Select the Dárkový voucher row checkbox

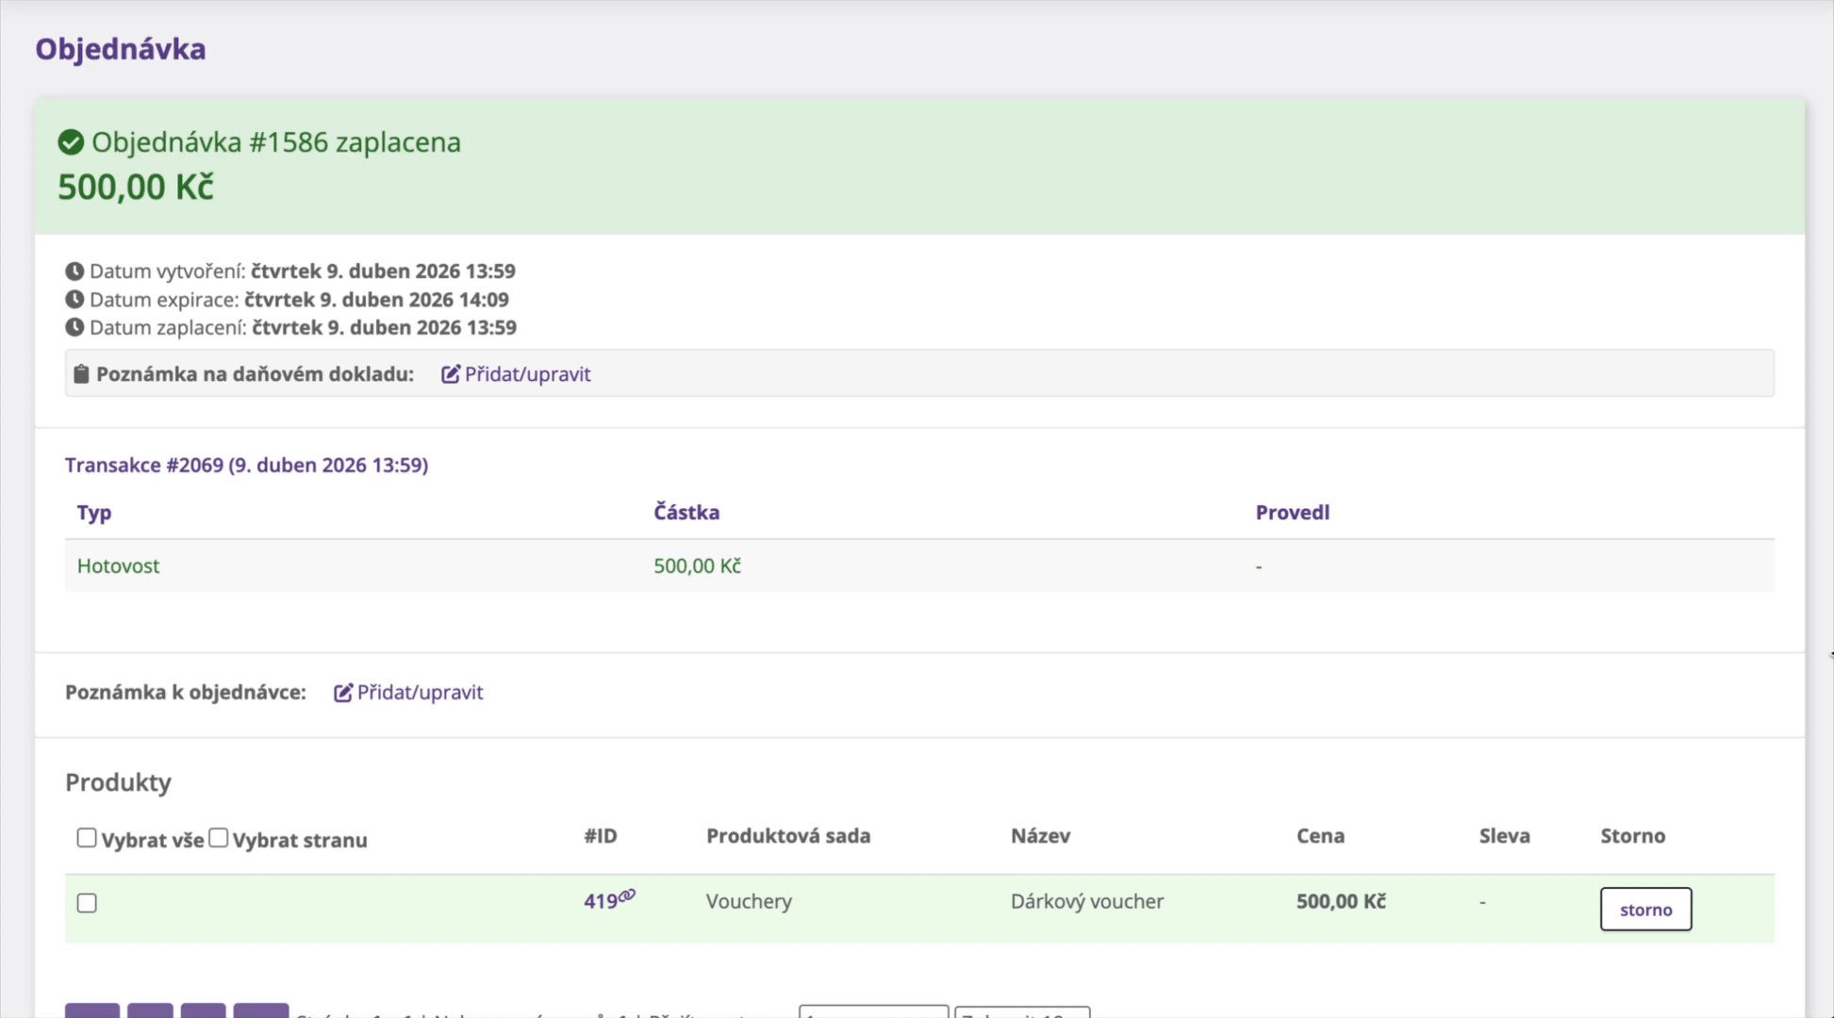(x=87, y=903)
